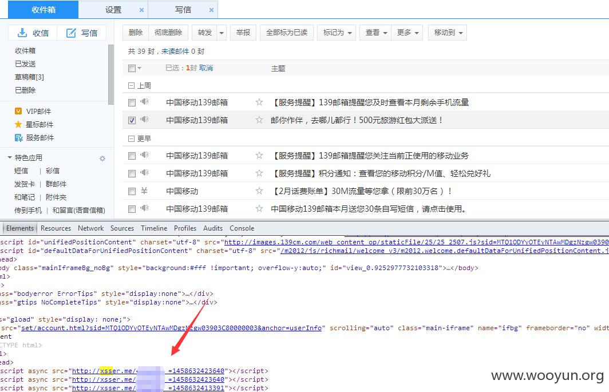Check the 2月话费账单 email checkbox
The image size is (609, 392).
click(x=132, y=191)
